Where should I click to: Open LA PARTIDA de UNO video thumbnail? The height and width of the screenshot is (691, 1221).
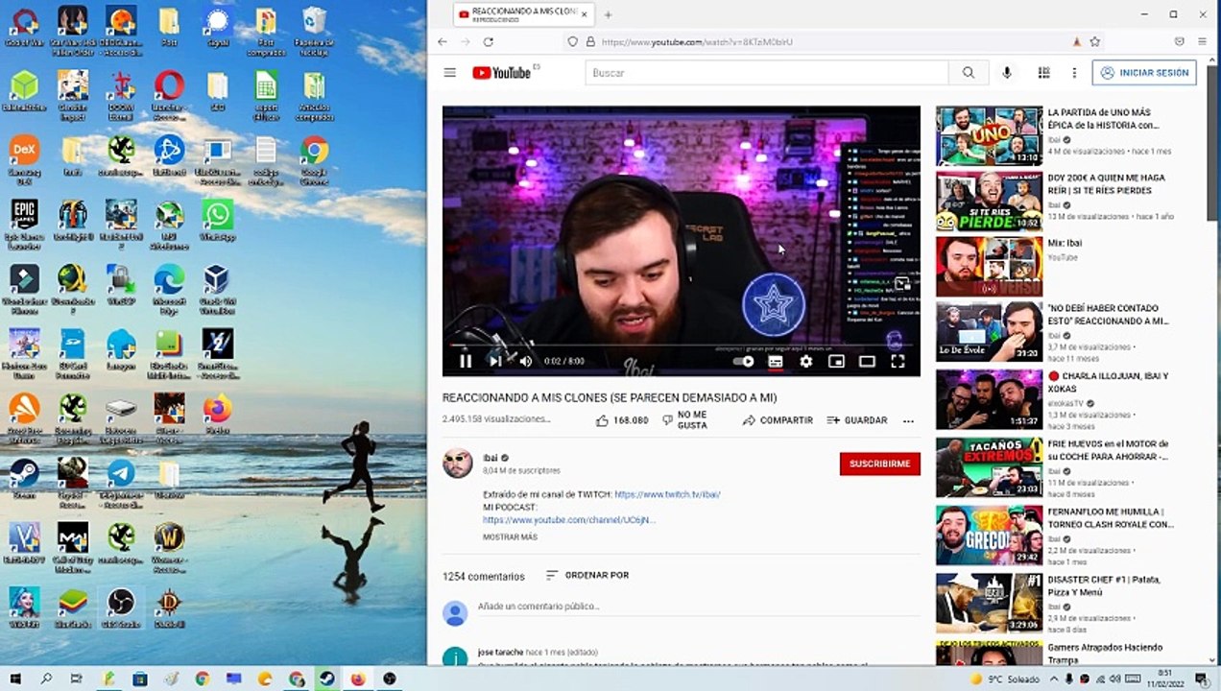(989, 135)
